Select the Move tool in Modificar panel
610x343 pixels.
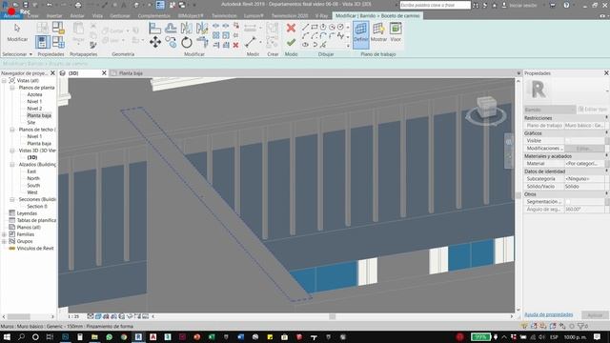[x=155, y=42]
